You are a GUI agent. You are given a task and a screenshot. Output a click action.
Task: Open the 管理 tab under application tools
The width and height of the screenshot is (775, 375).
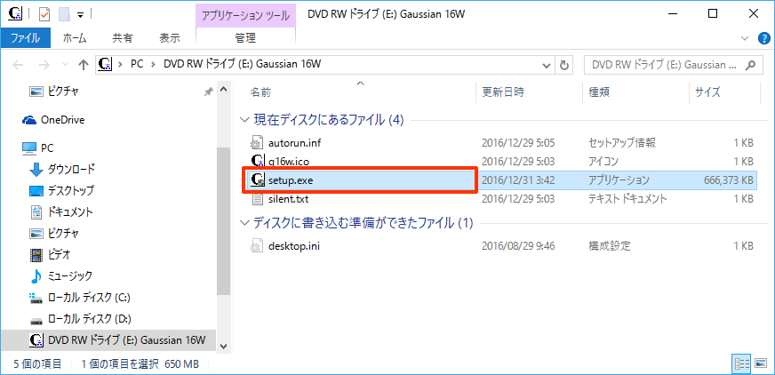pyautogui.click(x=245, y=38)
